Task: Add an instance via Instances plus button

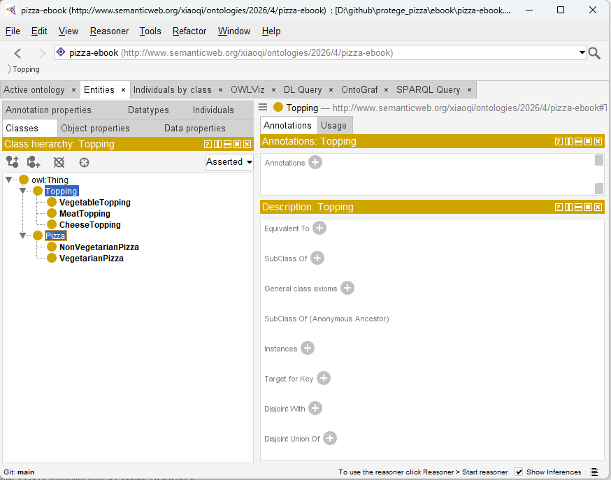Action: [308, 348]
